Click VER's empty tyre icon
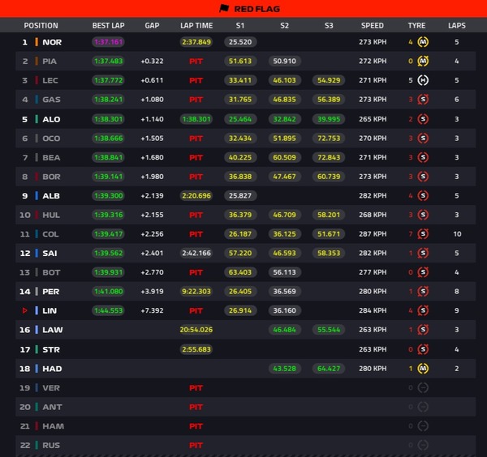Viewport: 487px width, 457px height. [x=423, y=388]
